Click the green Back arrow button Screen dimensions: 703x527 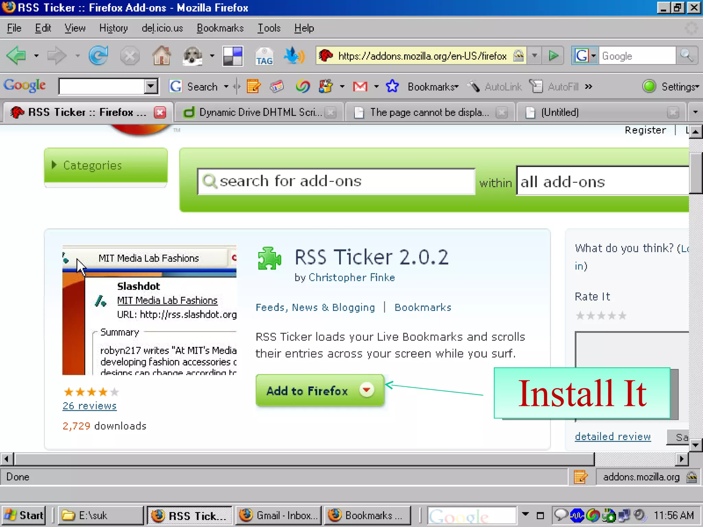pos(16,55)
